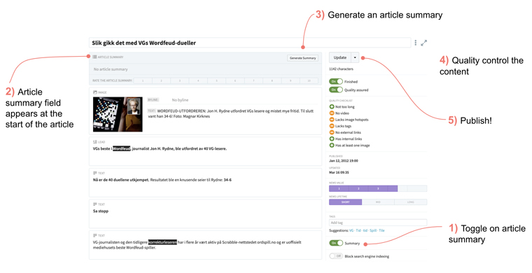
Task: Toggle the Quality assured switch
Action: click(x=336, y=90)
